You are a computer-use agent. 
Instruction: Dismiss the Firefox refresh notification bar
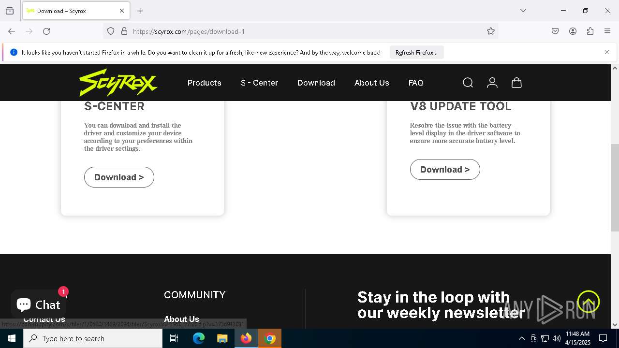(x=607, y=52)
